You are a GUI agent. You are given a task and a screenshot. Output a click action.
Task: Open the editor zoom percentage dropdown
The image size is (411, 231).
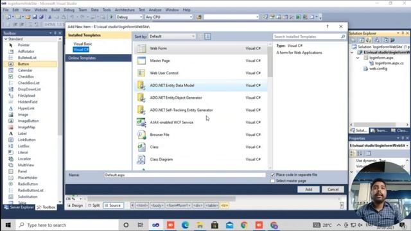(x=80, y=199)
